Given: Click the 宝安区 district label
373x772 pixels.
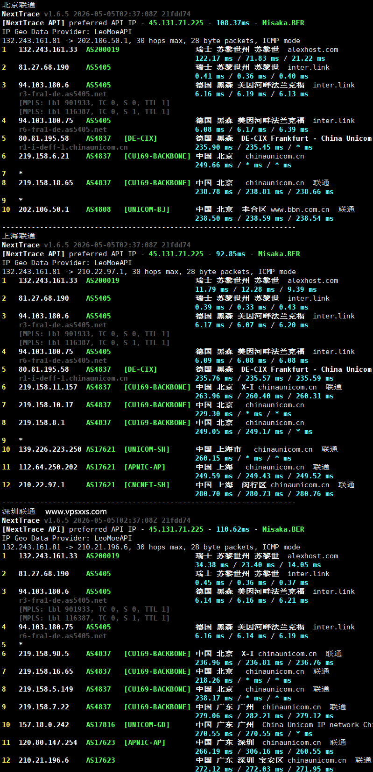Looking at the screenshot, I should coord(271,760).
